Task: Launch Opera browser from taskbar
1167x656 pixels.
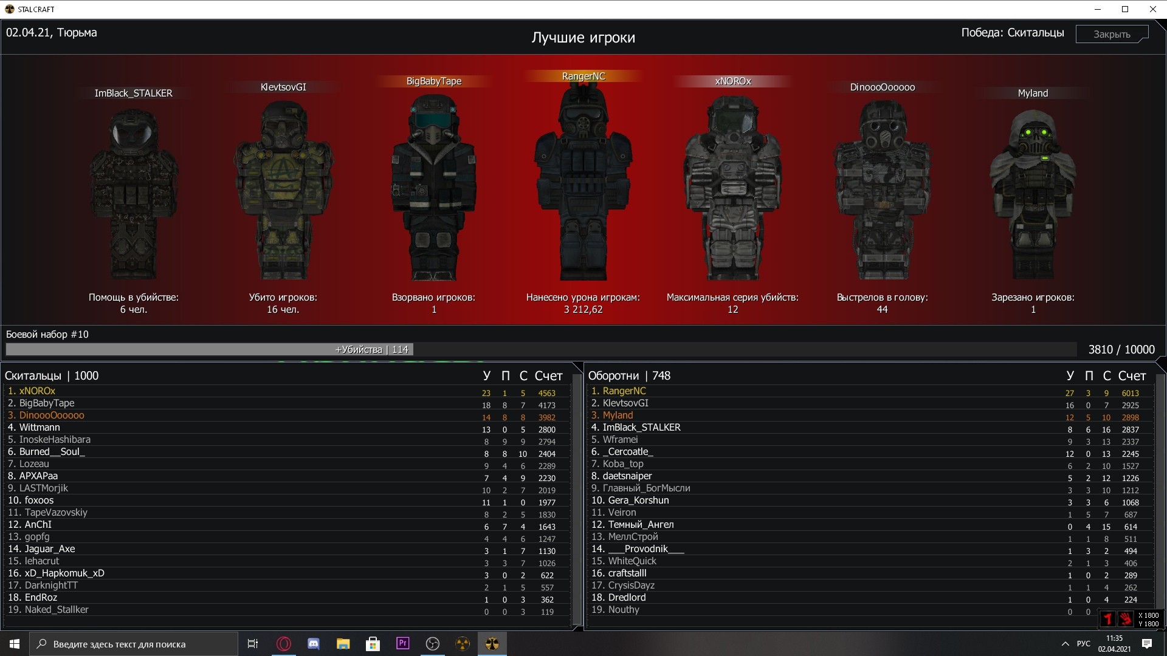Action: (x=283, y=644)
